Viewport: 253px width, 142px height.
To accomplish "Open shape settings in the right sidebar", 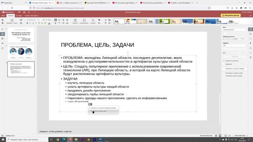I will click(250, 34).
